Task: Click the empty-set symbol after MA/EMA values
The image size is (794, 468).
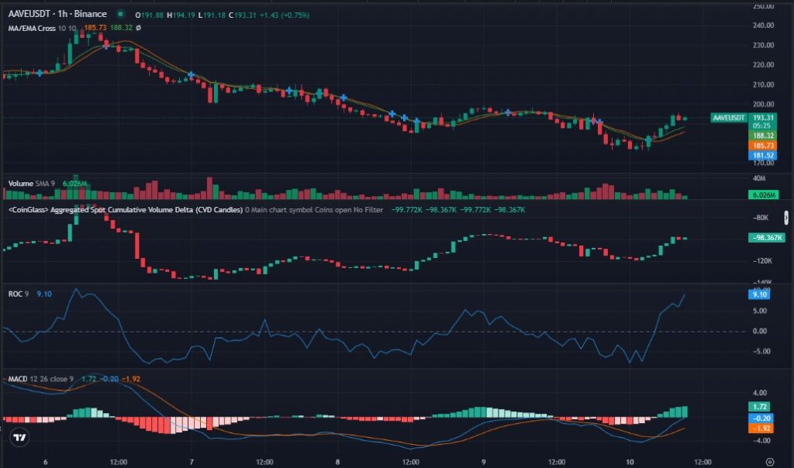Action: 138,28
